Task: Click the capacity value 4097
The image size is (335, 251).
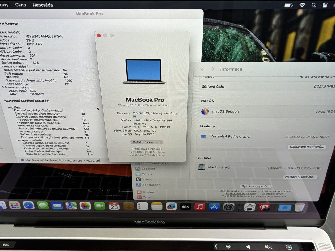Action: click(69, 81)
